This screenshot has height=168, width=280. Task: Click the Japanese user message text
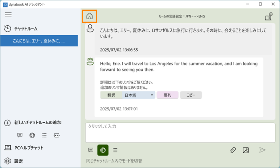[183, 33]
